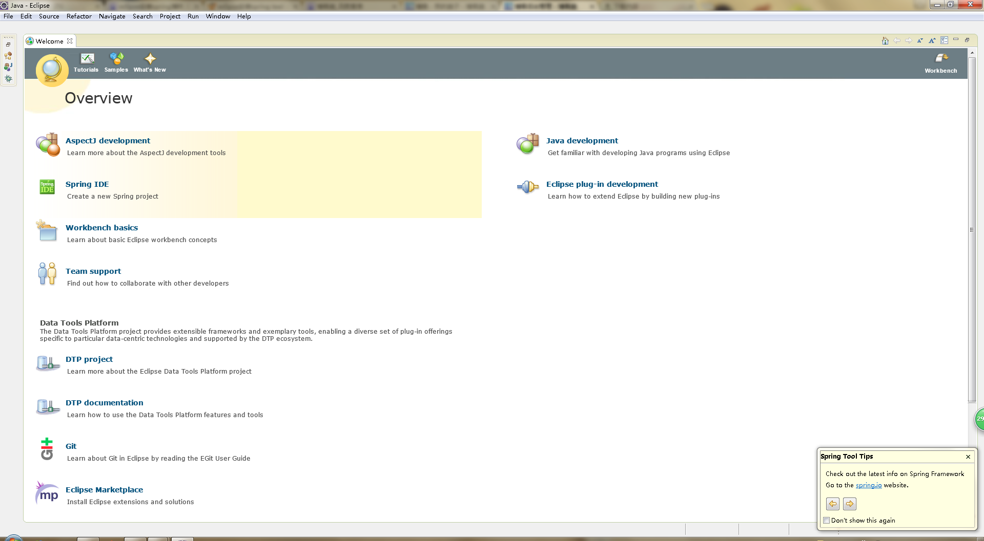Click the AspectJ development icon
This screenshot has height=541, width=984.
coord(48,145)
